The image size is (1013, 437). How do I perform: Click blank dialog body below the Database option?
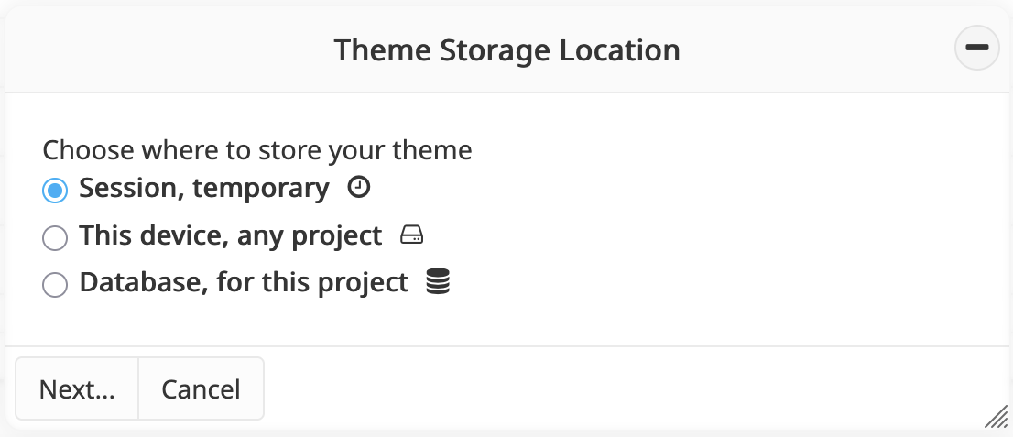point(504,321)
